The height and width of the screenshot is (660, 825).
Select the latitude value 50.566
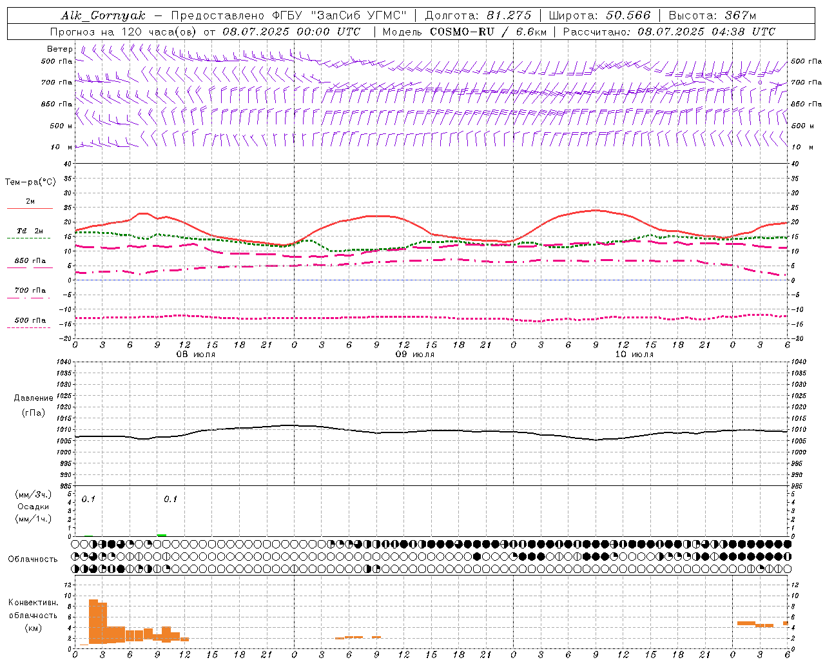point(628,15)
